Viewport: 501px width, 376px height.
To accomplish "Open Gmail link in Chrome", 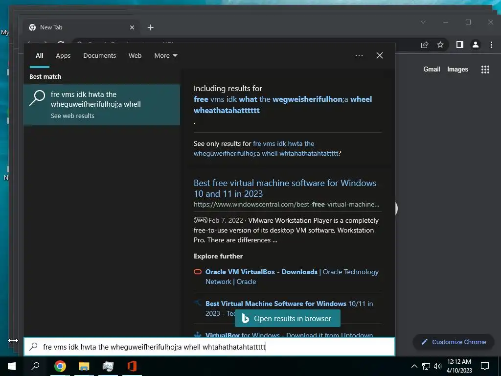I will pyautogui.click(x=432, y=70).
